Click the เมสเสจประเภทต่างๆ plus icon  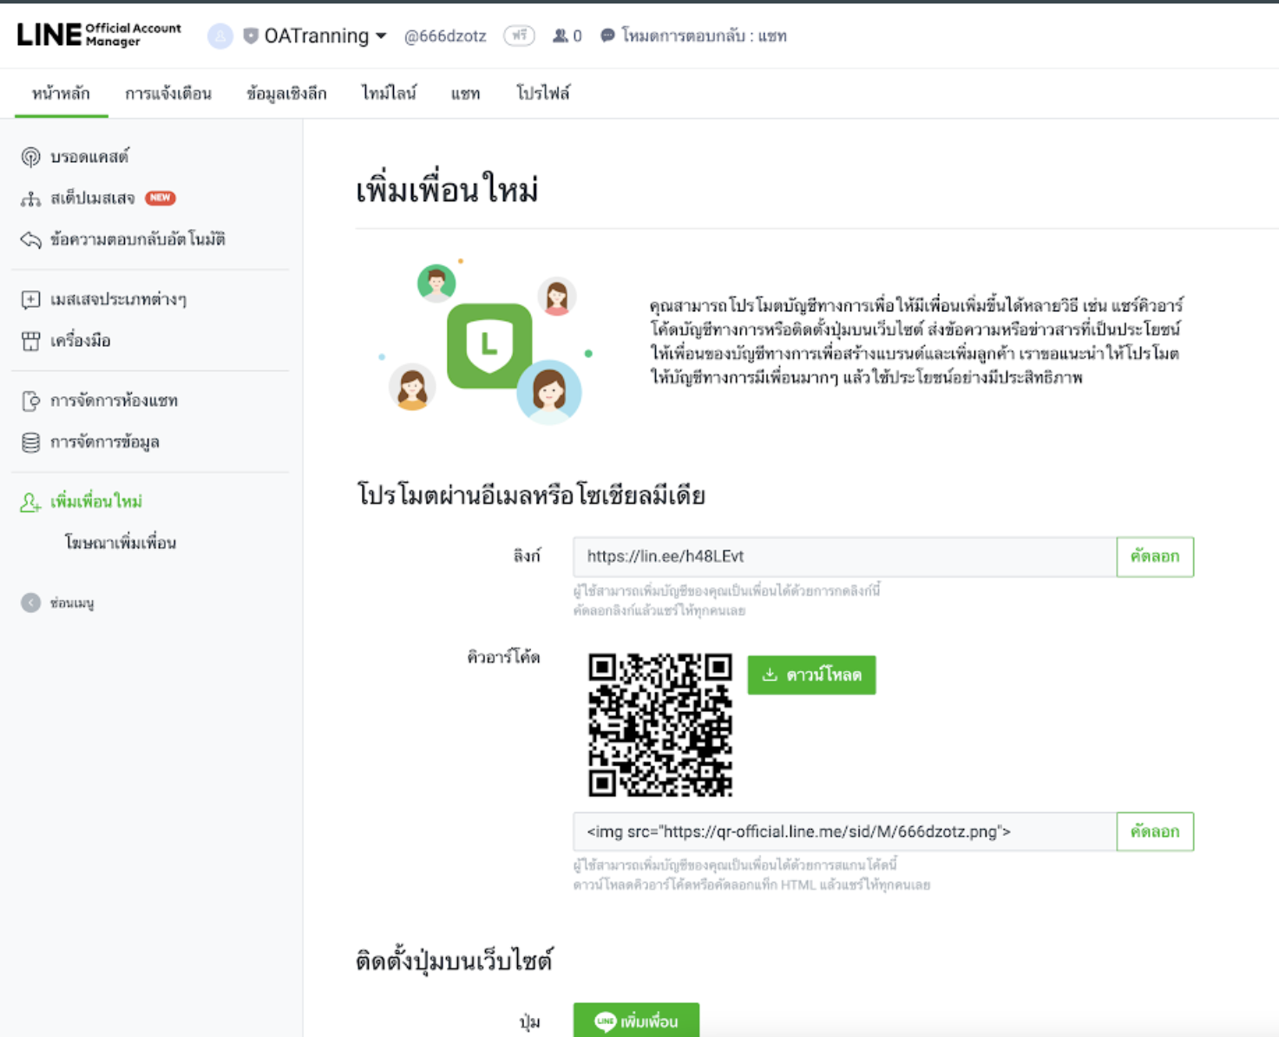point(30,299)
